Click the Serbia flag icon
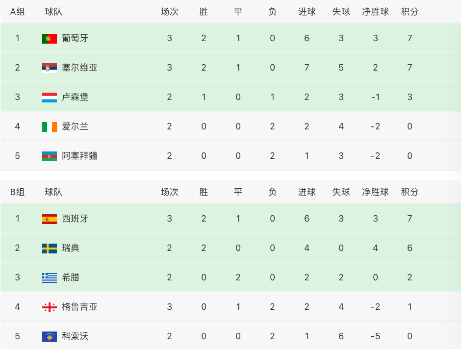Screen dimensions: 461x349 (x=50, y=68)
